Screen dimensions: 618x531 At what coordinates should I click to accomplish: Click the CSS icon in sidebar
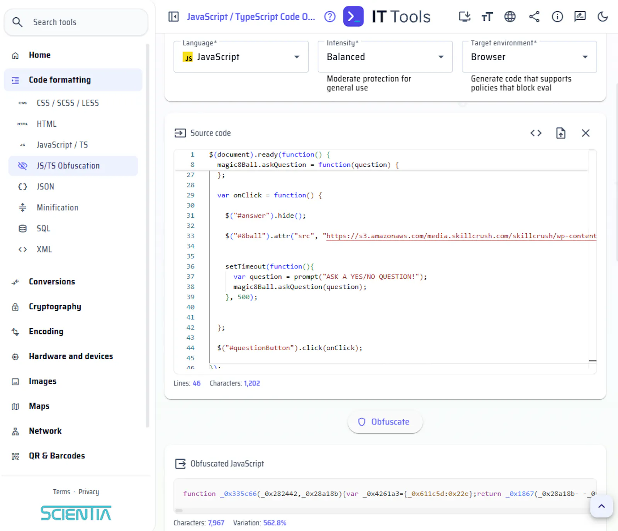tap(23, 103)
